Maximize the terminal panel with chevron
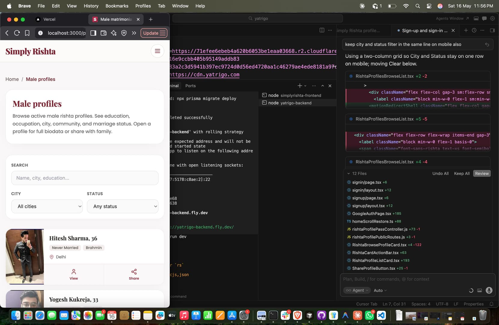 323,86
